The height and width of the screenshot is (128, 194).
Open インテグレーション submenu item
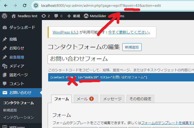point(18,117)
